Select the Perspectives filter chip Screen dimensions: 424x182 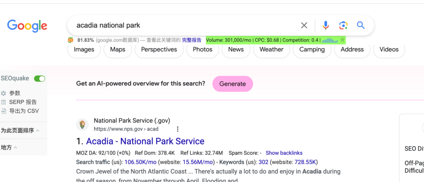pos(159,50)
